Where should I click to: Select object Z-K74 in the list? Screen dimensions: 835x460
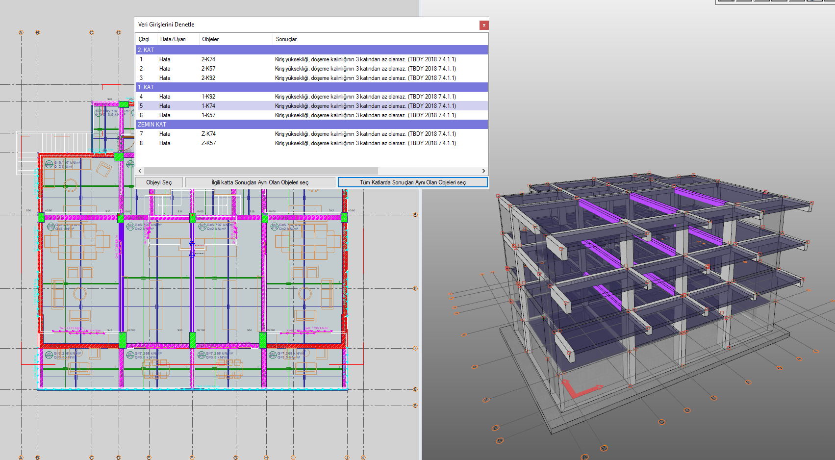(x=208, y=134)
